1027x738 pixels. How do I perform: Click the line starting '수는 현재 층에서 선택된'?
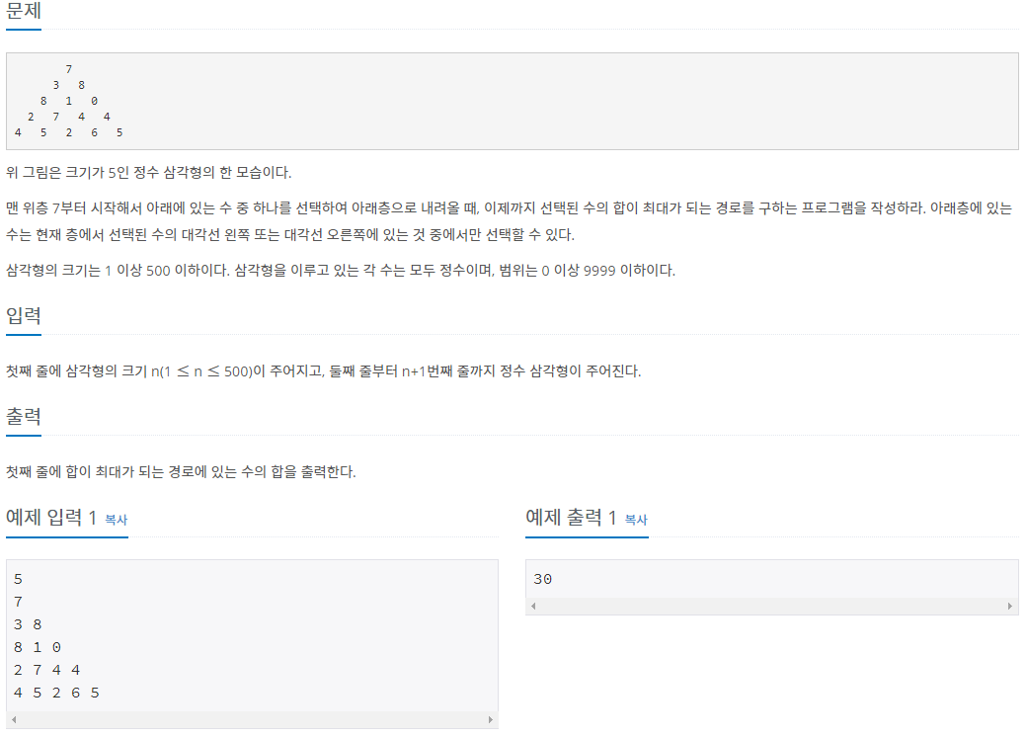(x=290, y=235)
